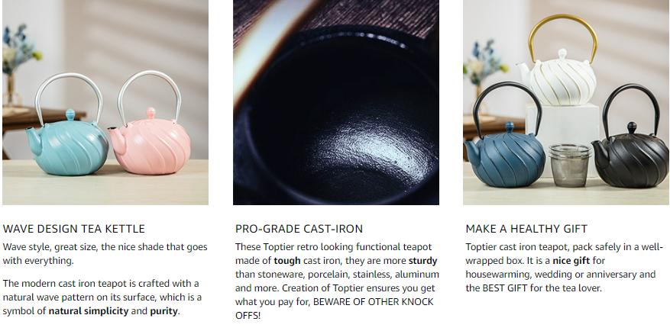Viewport: 670px width, 331px height.
Task: Click the bold word 'tough'
Action: click(287, 261)
